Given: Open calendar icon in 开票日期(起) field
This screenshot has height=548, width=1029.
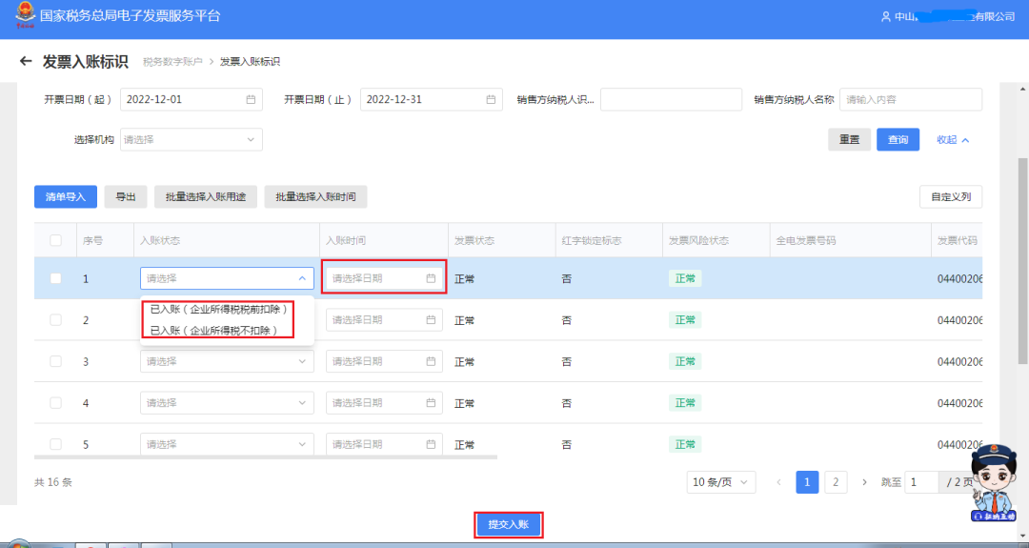Looking at the screenshot, I should pyautogui.click(x=251, y=99).
